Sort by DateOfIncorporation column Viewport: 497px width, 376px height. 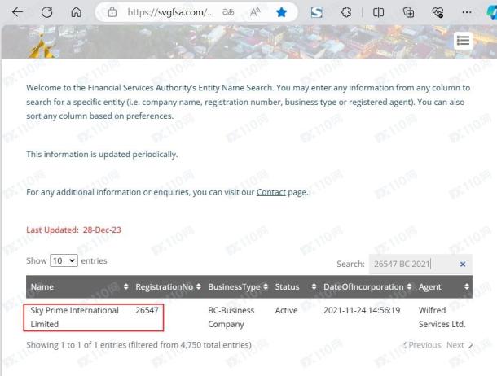(367, 286)
